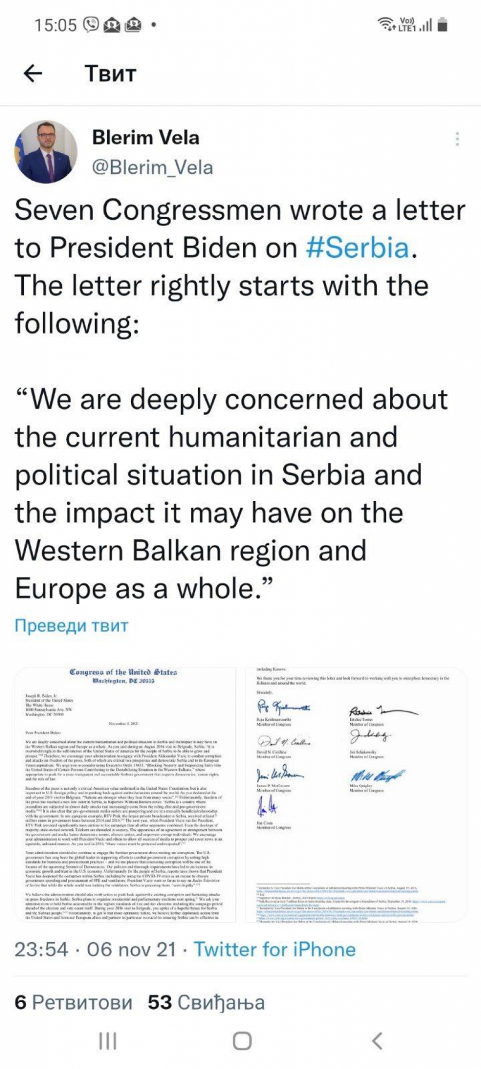View the 53 Свиђања likes list
481x1069 pixels.
point(206,1002)
